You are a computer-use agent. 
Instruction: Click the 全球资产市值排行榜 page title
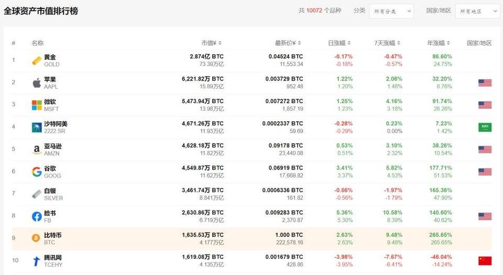point(41,11)
